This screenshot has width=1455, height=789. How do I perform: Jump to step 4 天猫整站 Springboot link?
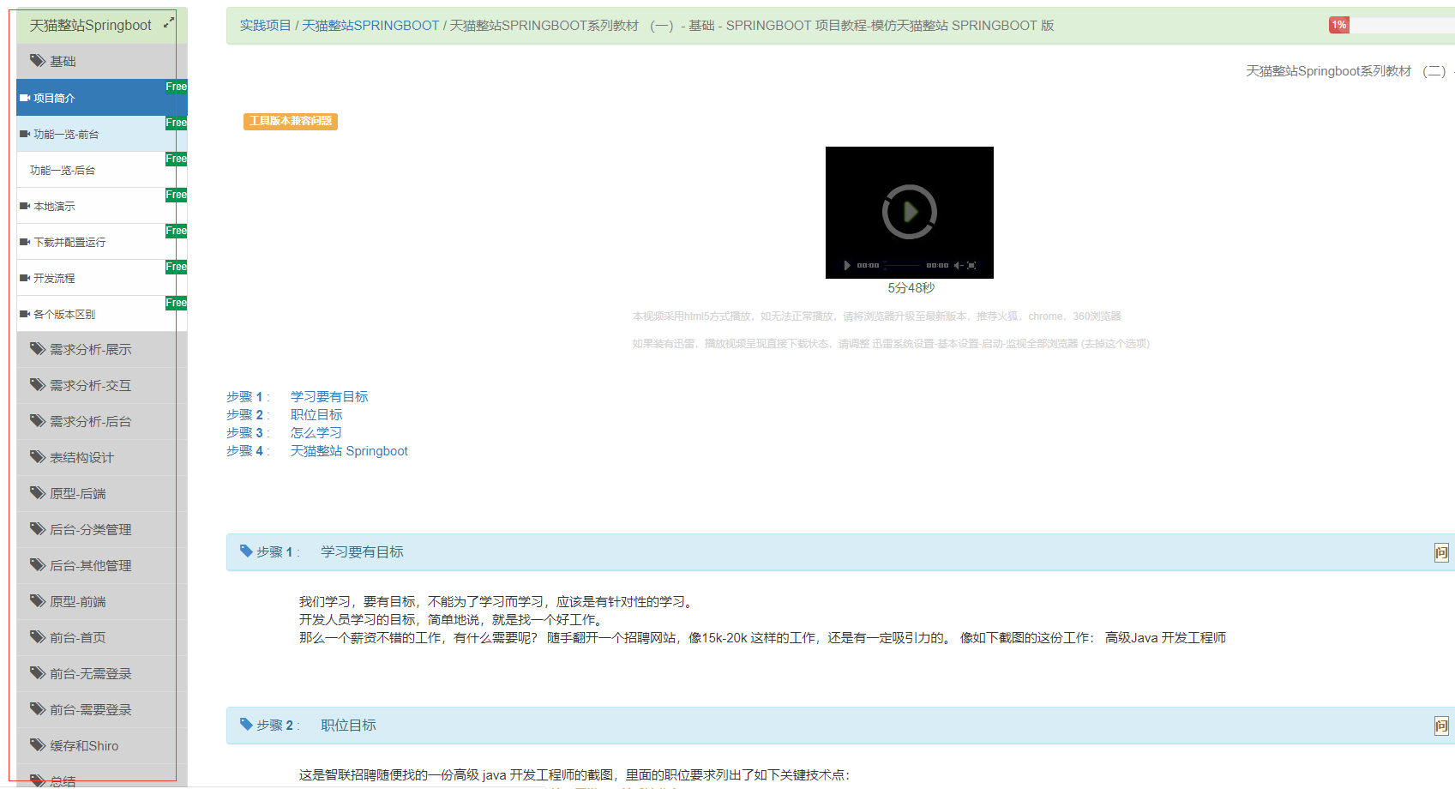(349, 450)
